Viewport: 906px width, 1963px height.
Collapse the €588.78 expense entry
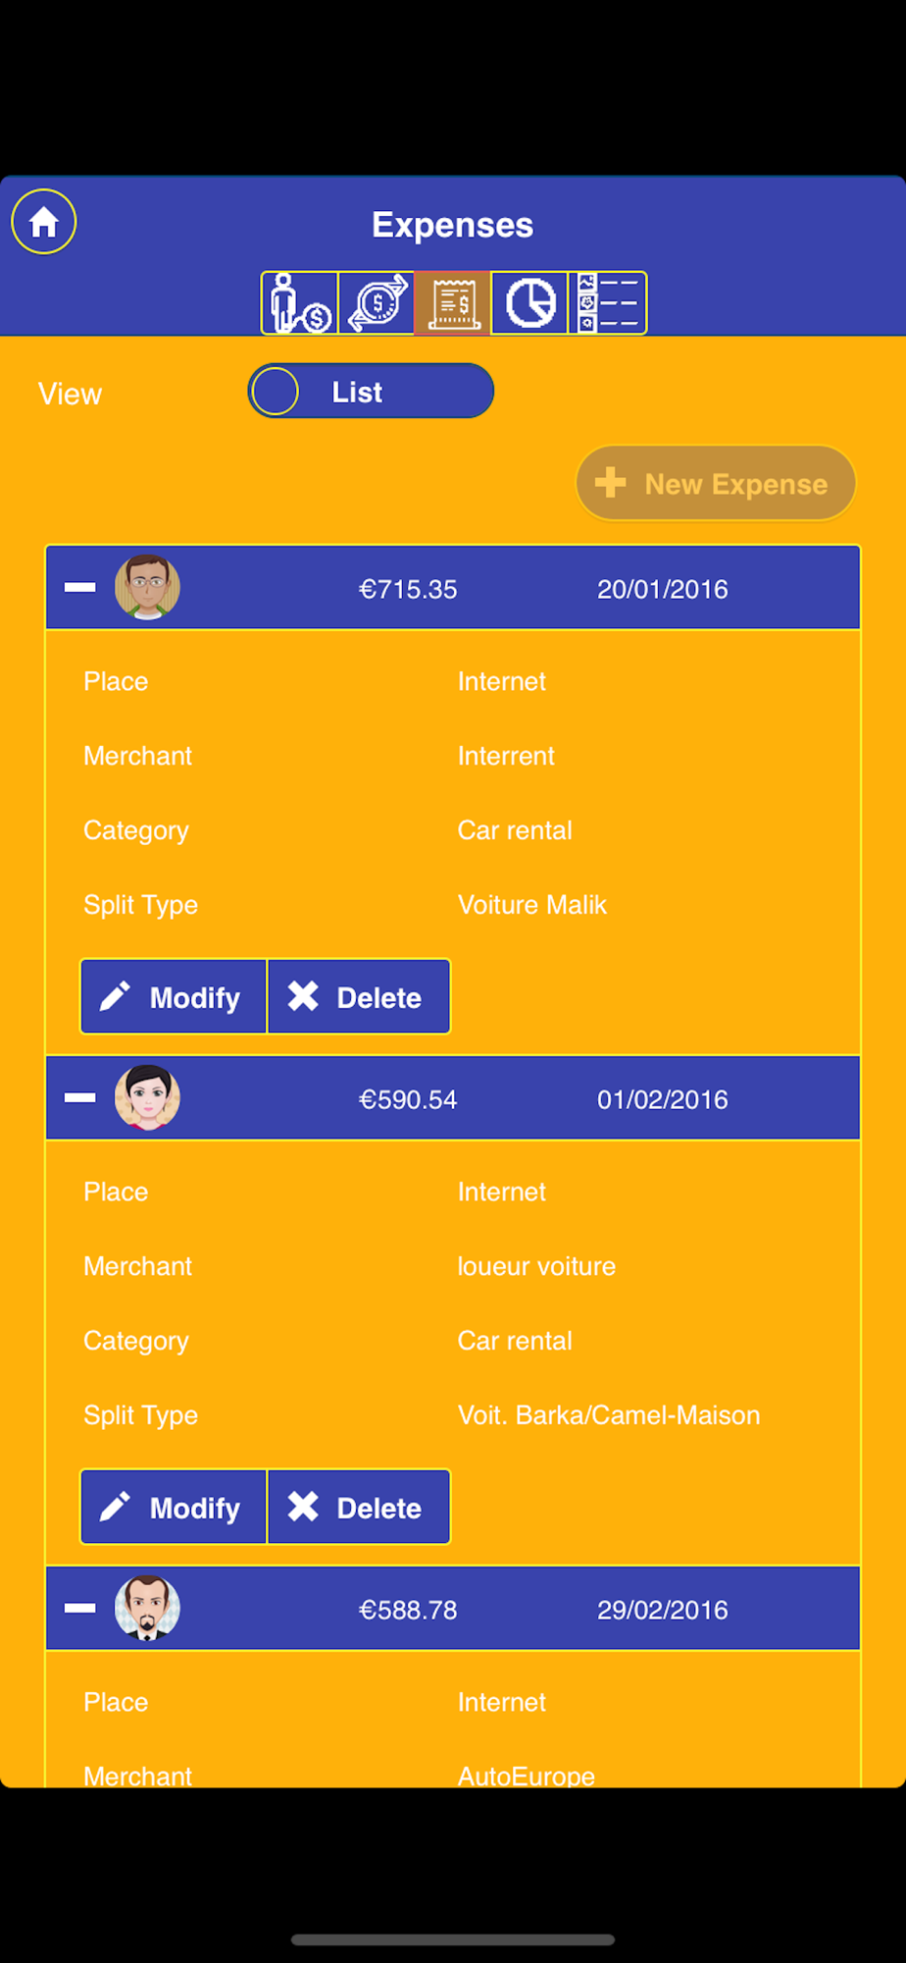pos(79,1609)
